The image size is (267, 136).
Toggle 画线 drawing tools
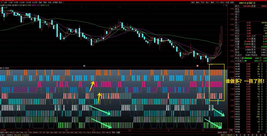click(213, 2)
